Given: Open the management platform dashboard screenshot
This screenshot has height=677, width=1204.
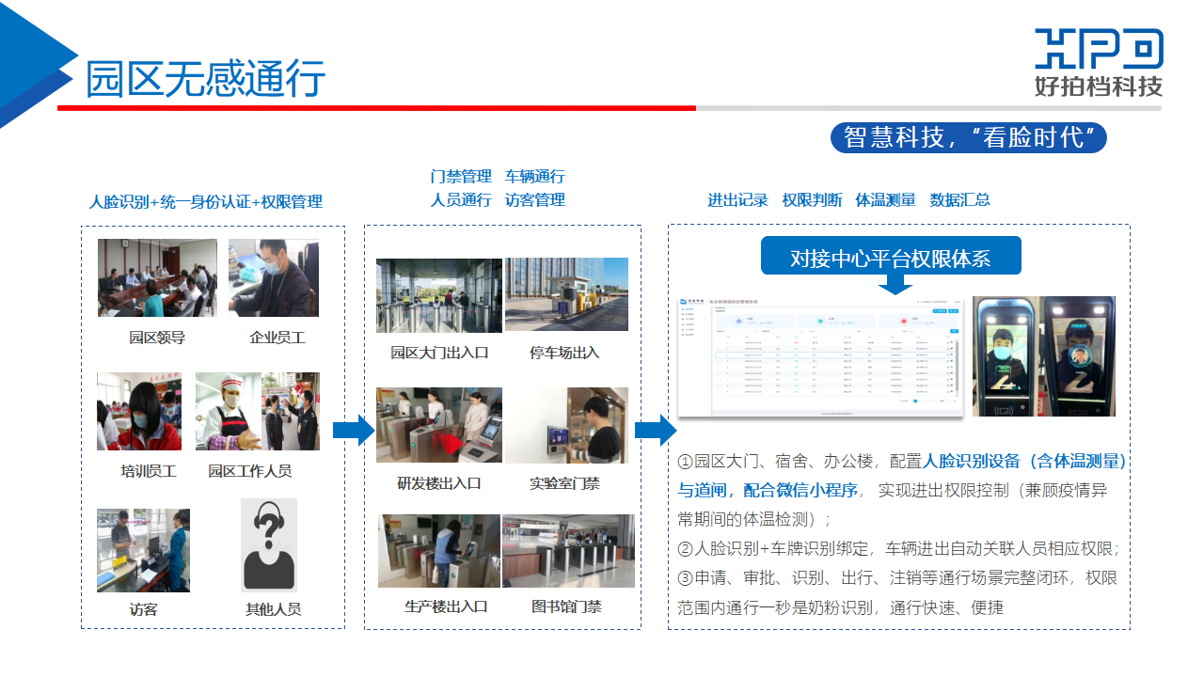Looking at the screenshot, I should 820,356.
